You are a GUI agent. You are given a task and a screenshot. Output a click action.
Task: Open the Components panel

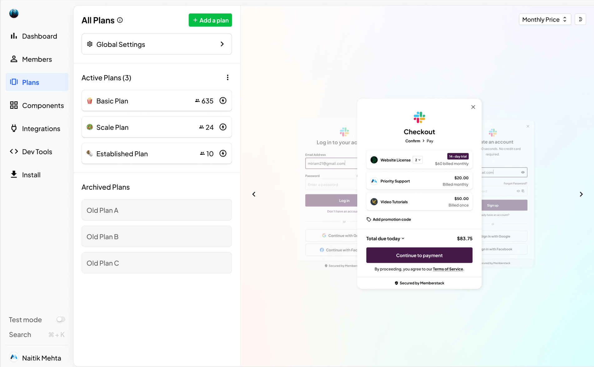point(14,105)
